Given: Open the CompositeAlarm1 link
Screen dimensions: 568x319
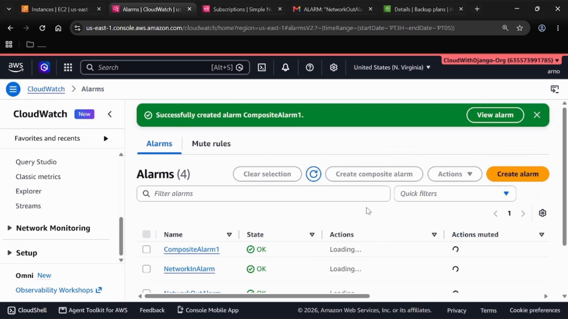Looking at the screenshot, I should 191,249.
